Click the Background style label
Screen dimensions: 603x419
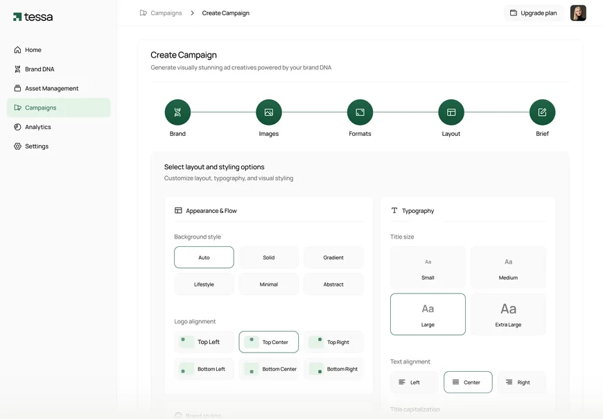click(198, 237)
